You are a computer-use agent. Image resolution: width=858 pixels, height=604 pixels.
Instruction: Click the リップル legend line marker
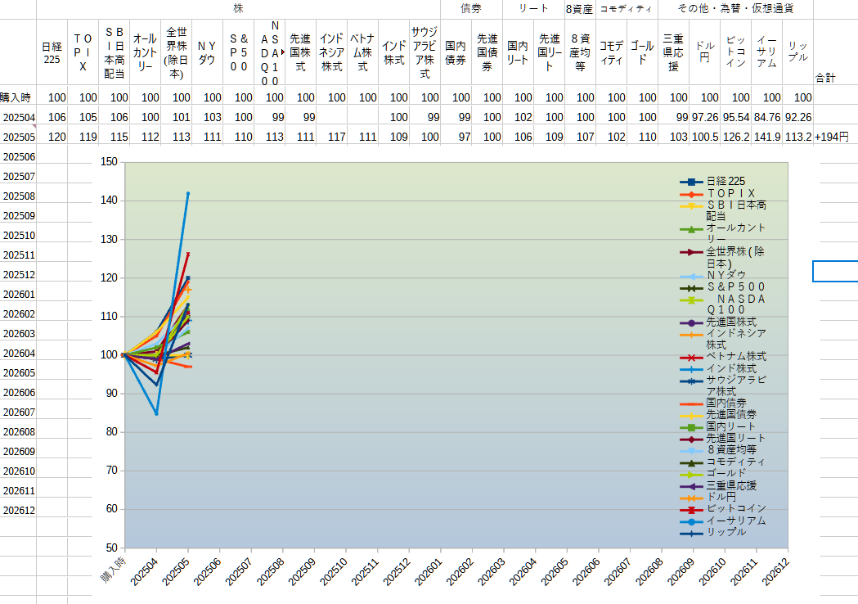click(692, 534)
